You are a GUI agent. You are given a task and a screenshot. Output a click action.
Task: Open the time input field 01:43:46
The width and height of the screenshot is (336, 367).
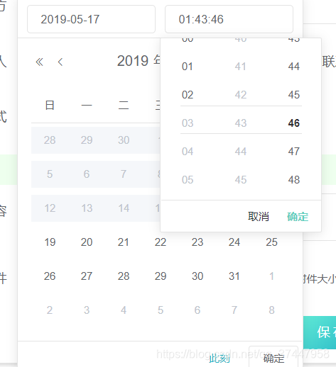tap(229, 19)
